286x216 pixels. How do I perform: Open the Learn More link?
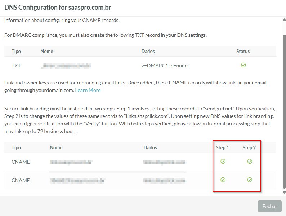click(88, 90)
